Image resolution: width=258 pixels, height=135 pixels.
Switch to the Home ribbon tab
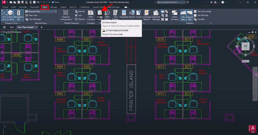click(x=5, y=7)
